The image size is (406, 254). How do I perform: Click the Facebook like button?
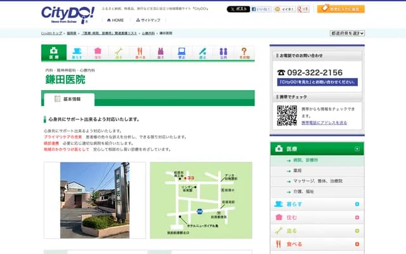[x=261, y=9]
